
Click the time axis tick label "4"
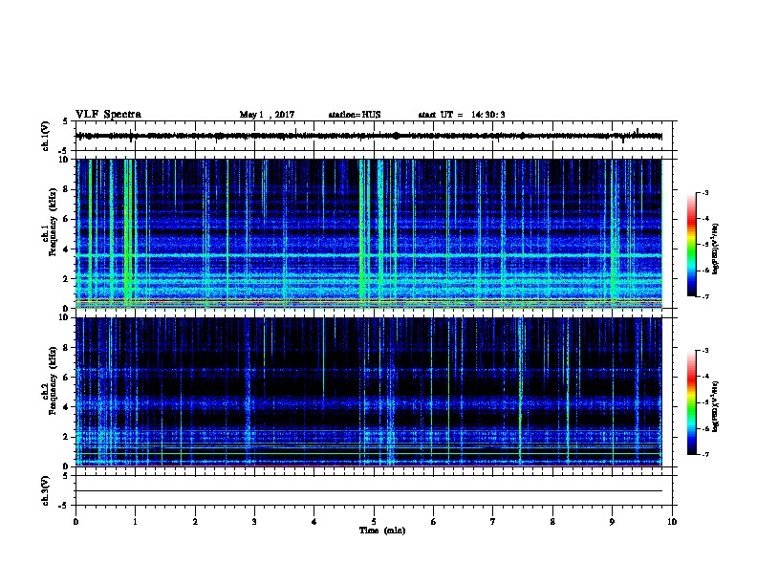pyautogui.click(x=314, y=522)
